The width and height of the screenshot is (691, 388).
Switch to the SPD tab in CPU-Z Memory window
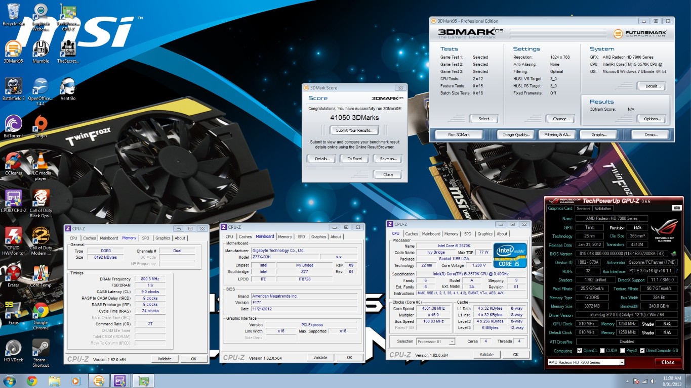[145, 238]
